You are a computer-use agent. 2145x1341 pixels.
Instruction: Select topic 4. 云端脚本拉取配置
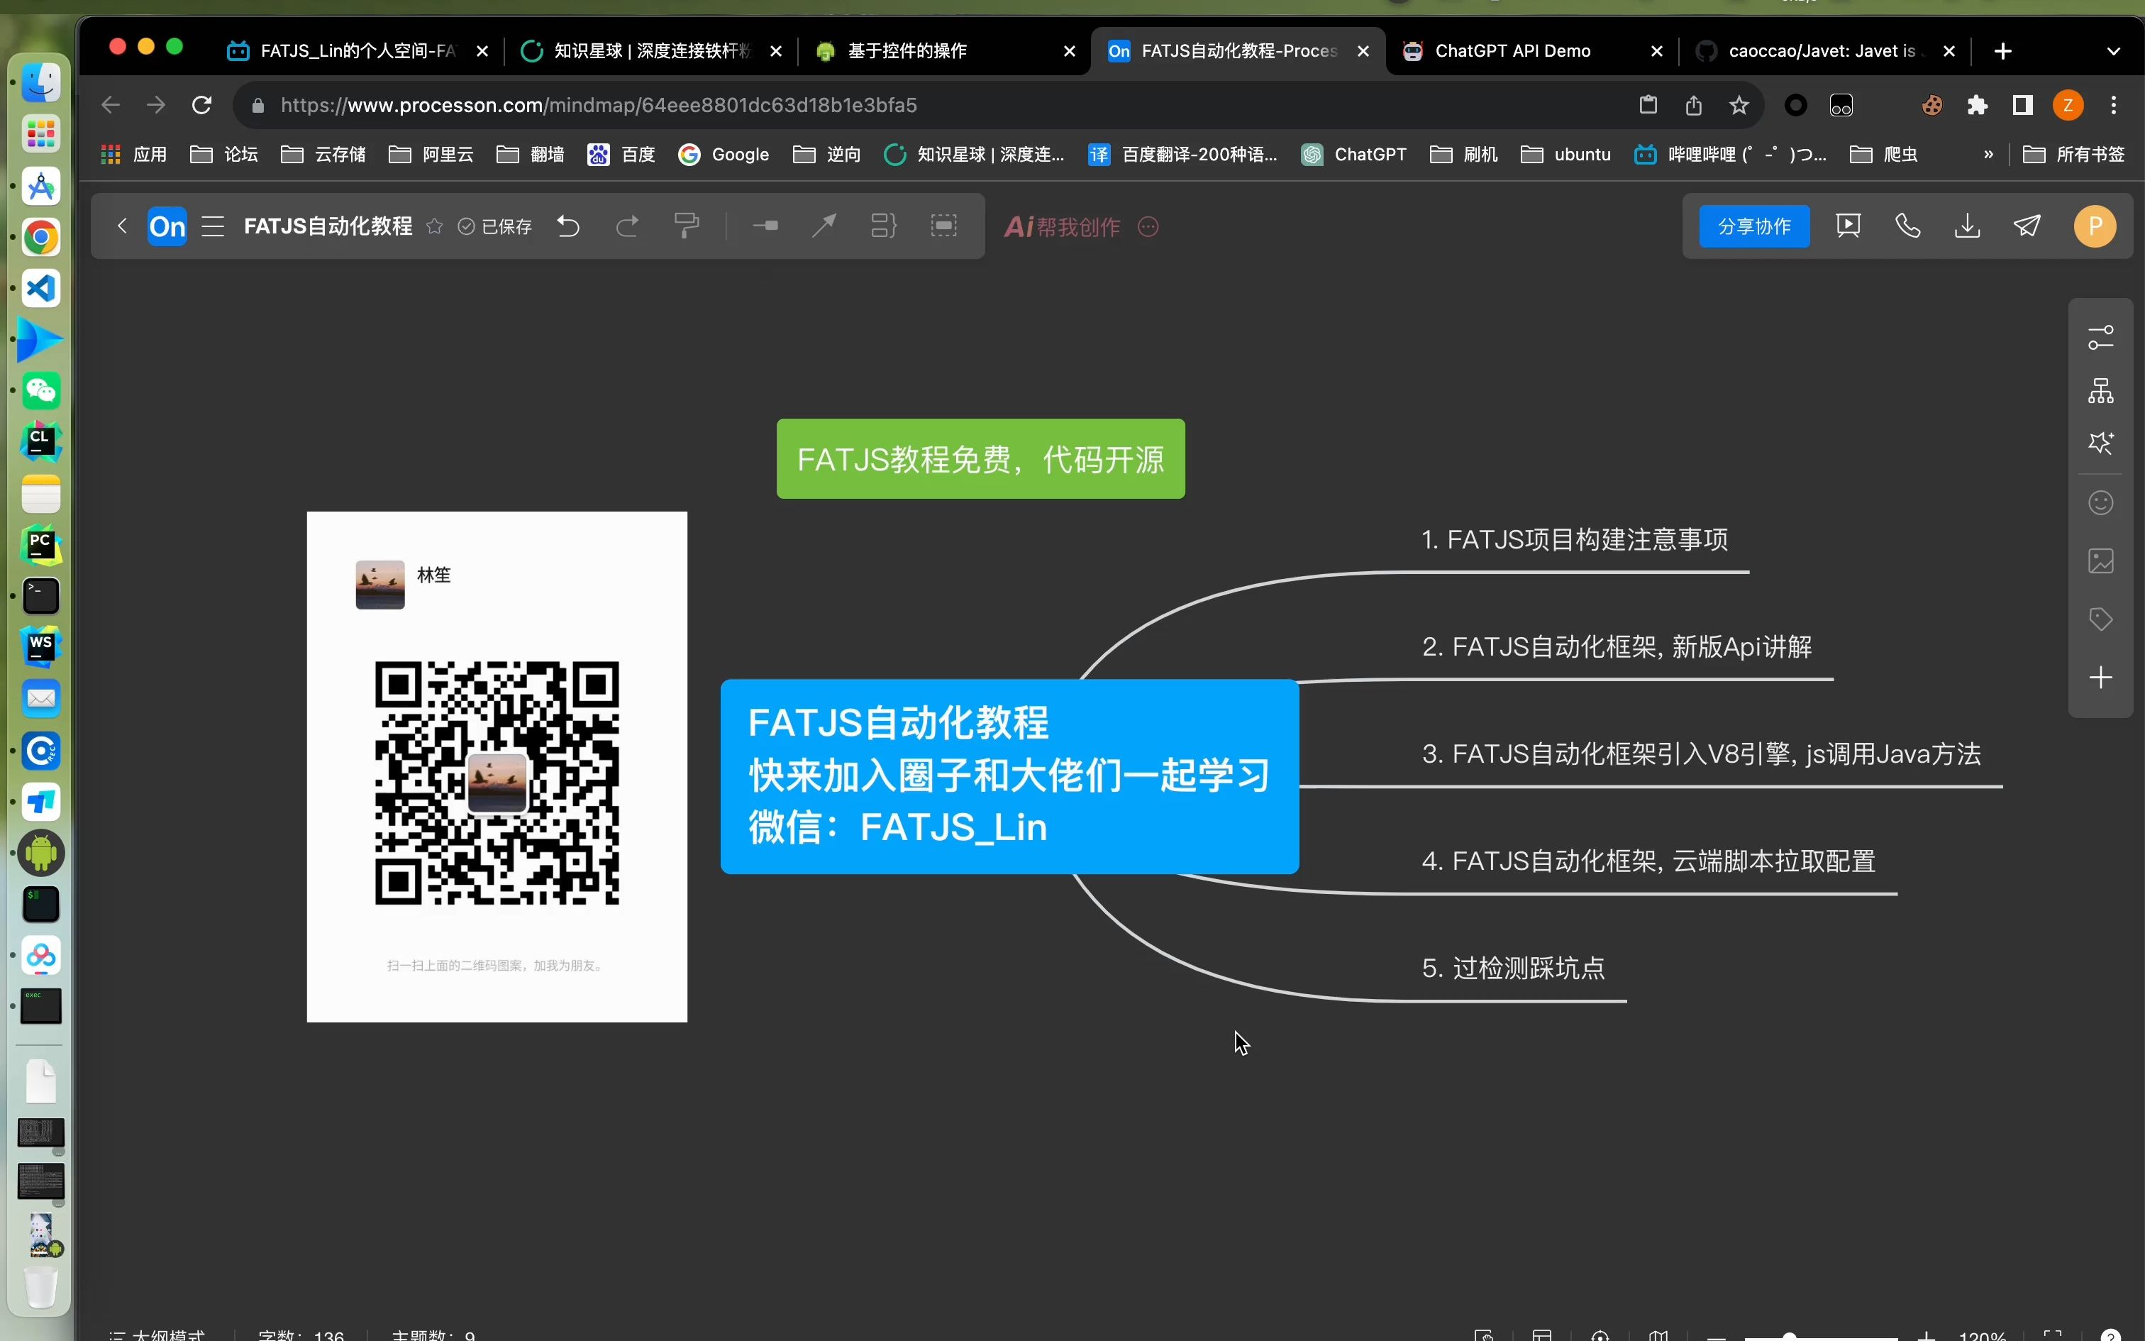point(1648,861)
